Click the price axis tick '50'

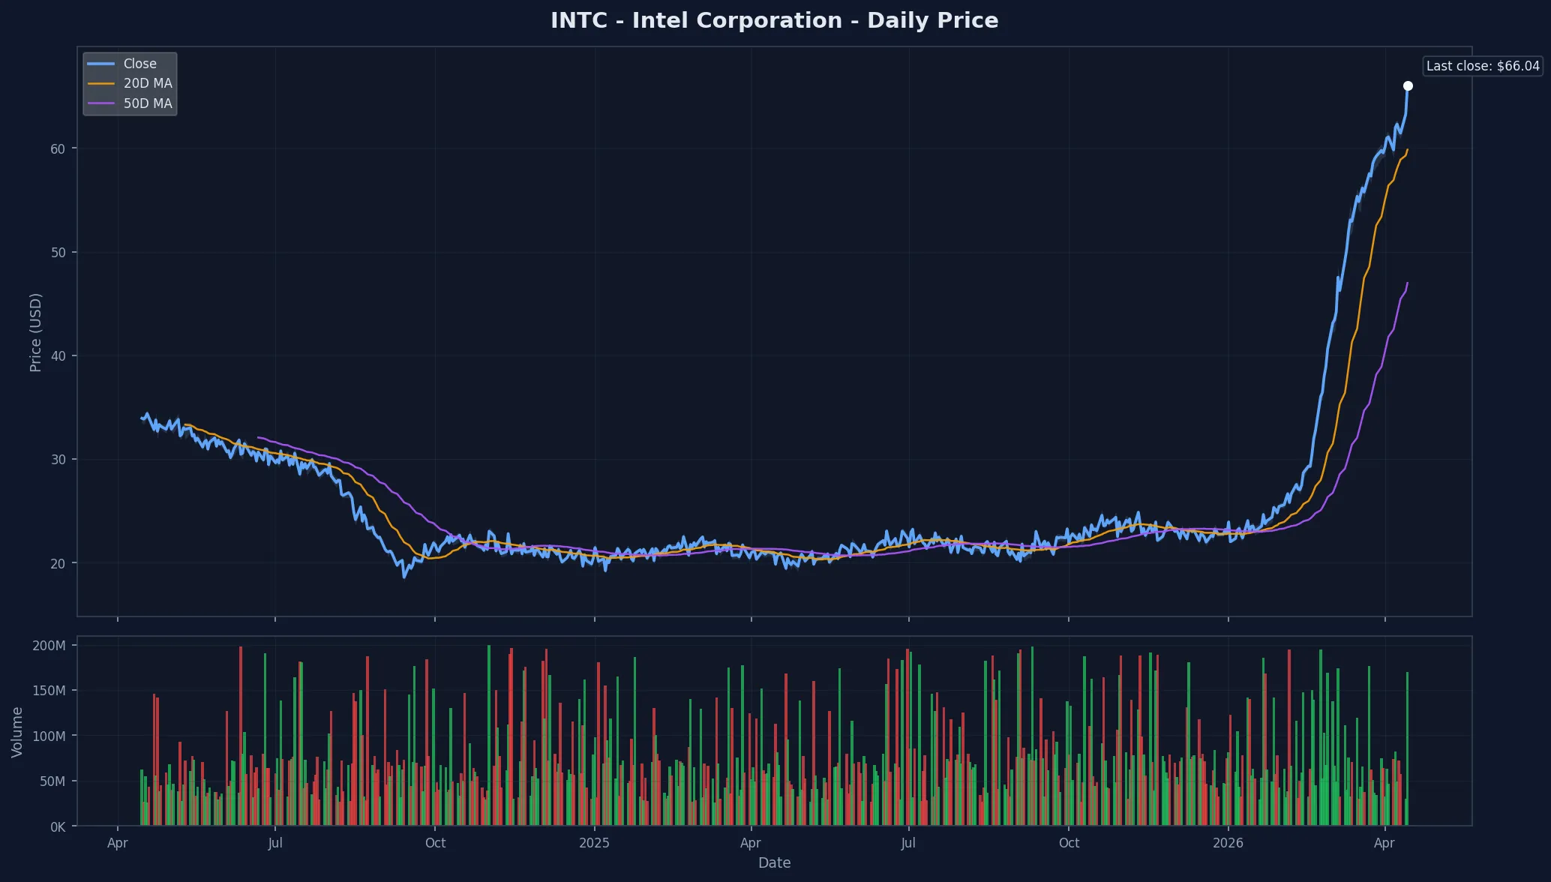(58, 252)
